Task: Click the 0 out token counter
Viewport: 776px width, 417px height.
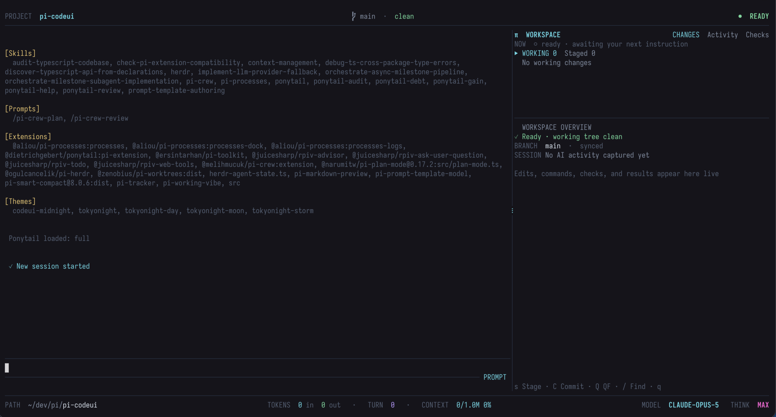Action: (331, 405)
